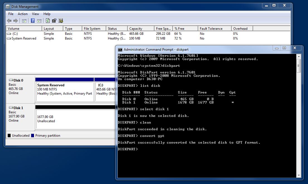
Task: Click the blue Primary partition legend swatch
Action: 33,136
